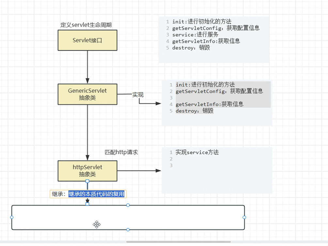Image resolution: width=328 pixels, height=246 pixels.
Task: Click the connector endpoint under httpServlet box
Action: 87,181
